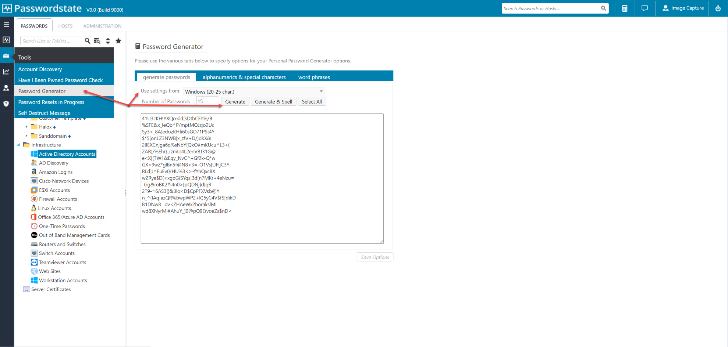Screen dimensions: 728x347
Task: Open Routers and Switches list
Action: (x=63, y=244)
